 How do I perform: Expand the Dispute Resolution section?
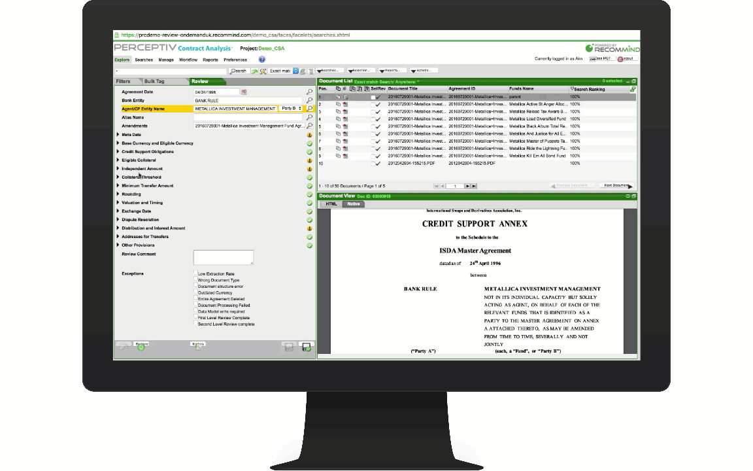[x=118, y=220]
